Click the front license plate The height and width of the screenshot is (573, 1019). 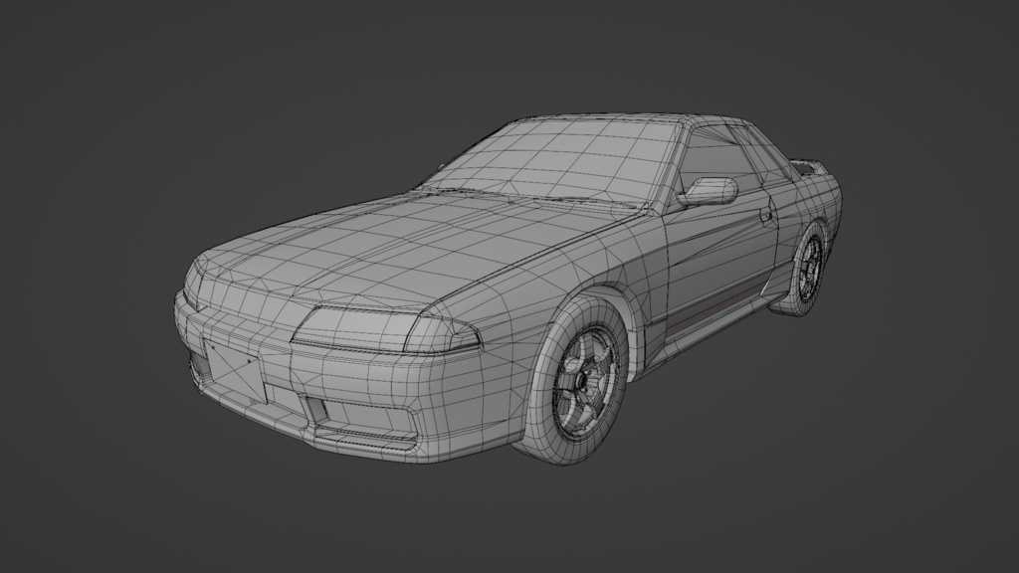(x=233, y=372)
